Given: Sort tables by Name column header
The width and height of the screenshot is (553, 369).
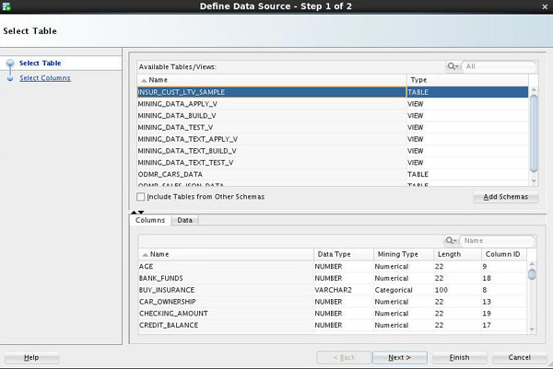Looking at the screenshot, I should (272, 80).
